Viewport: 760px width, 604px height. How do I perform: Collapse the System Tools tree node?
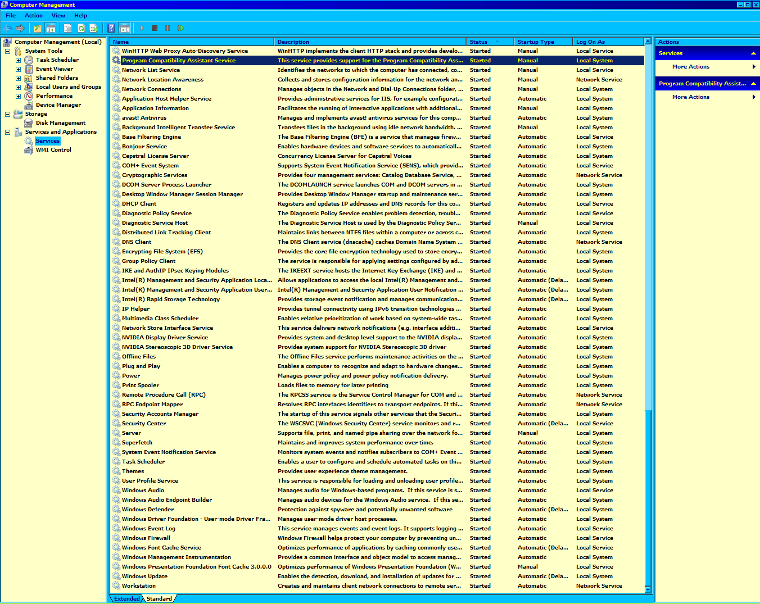pos(7,51)
